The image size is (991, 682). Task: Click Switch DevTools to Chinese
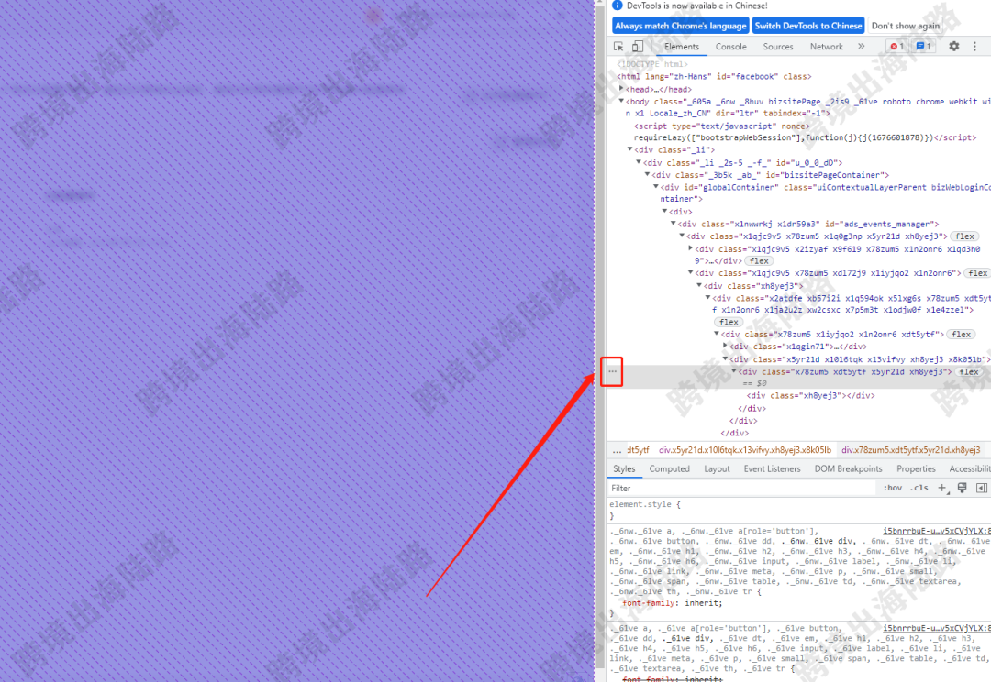coord(808,26)
